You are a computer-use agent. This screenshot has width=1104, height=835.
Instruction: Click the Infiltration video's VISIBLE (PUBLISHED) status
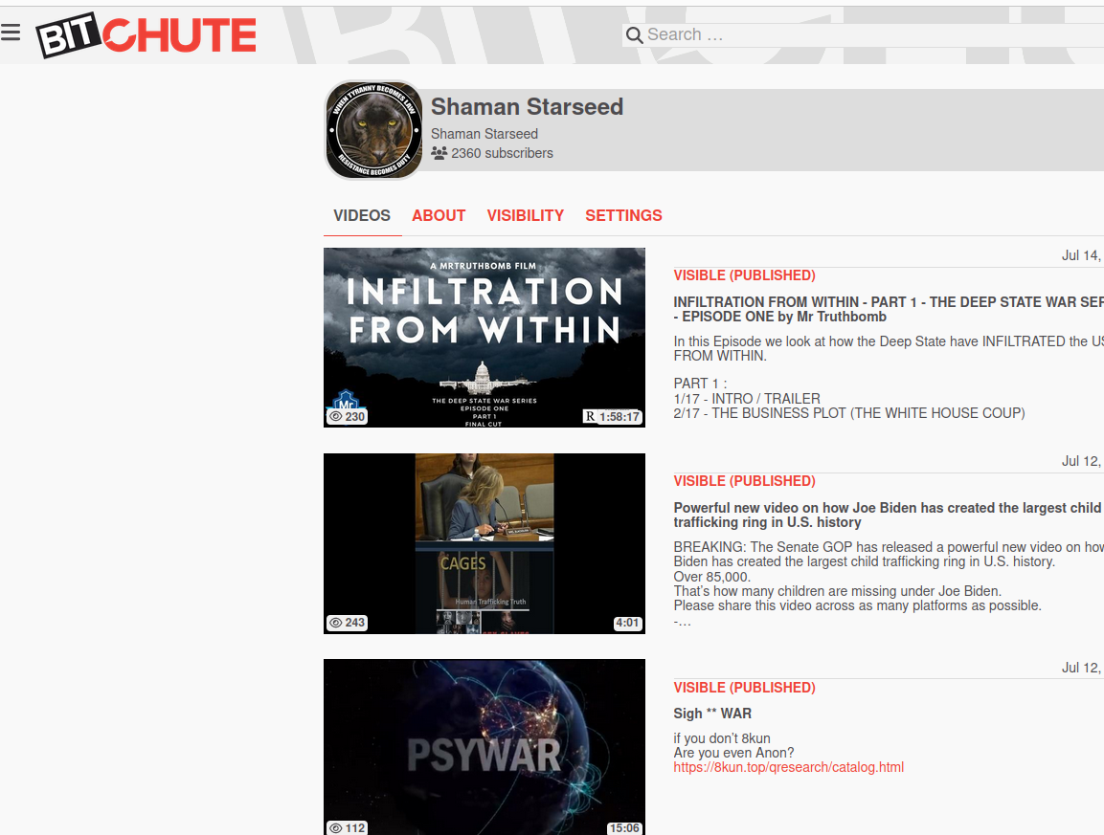tap(744, 275)
